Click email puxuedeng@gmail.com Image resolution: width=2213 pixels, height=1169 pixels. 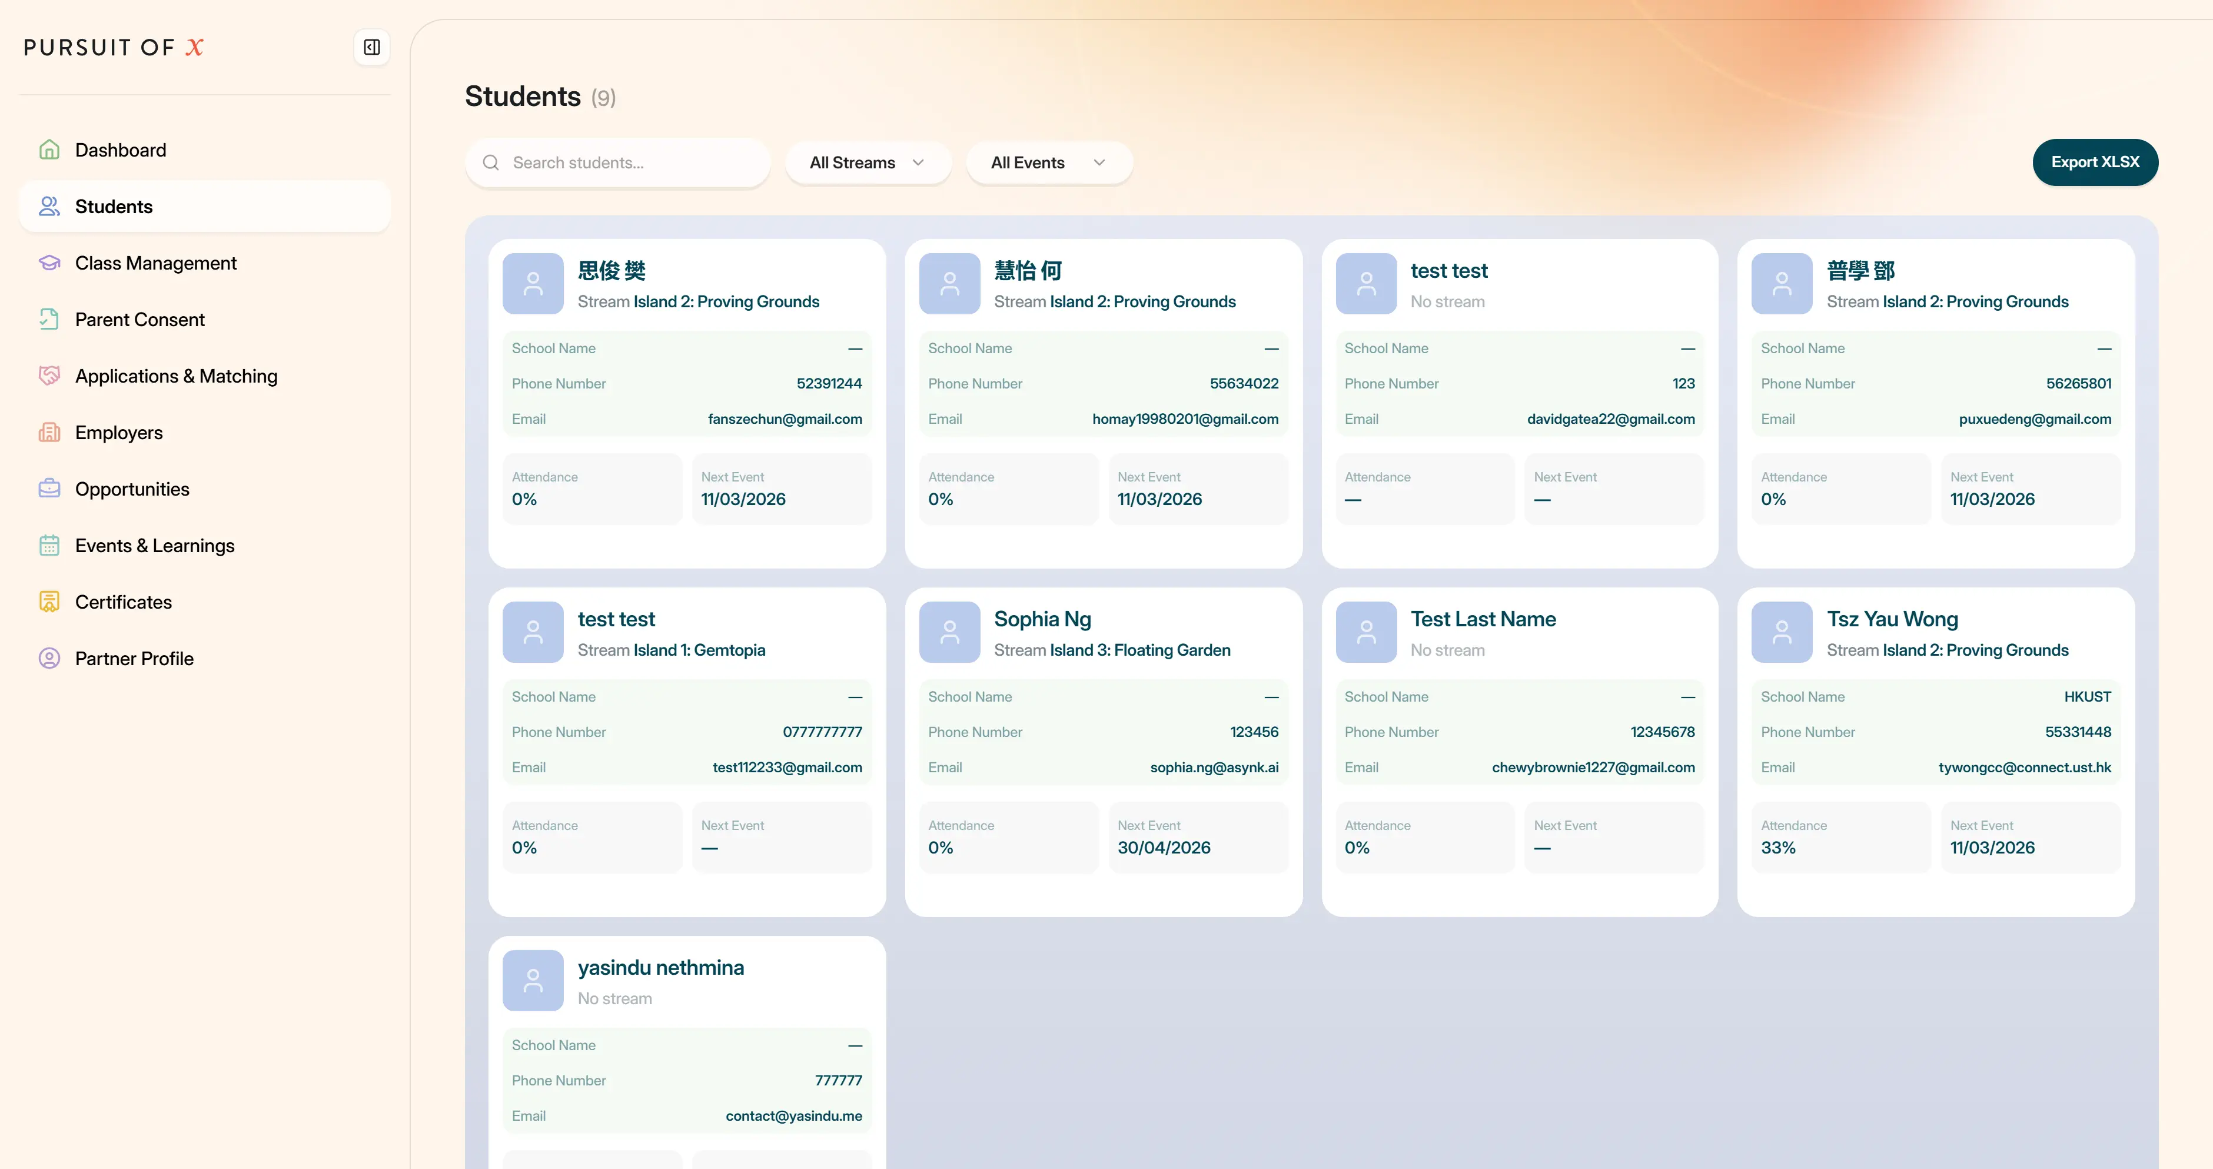click(2034, 419)
